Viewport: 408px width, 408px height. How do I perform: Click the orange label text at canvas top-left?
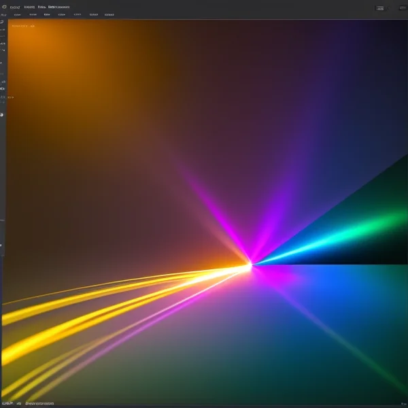click(23, 26)
